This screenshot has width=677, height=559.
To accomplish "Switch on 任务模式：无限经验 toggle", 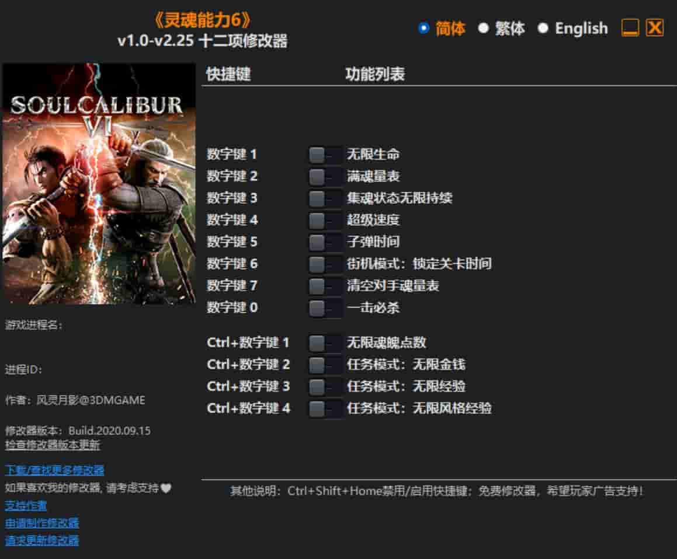I will point(325,386).
